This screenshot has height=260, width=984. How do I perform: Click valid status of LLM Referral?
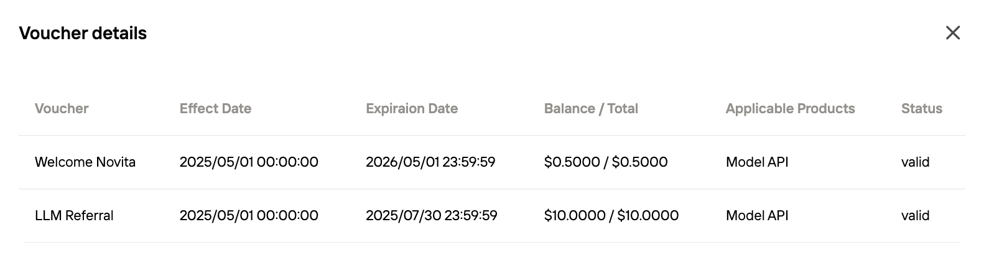(x=915, y=216)
